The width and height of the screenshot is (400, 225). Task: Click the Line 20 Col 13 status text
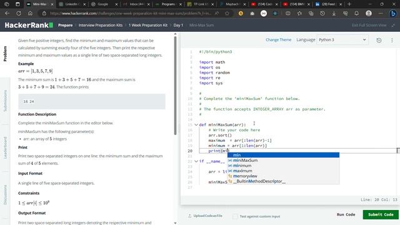[379, 200]
